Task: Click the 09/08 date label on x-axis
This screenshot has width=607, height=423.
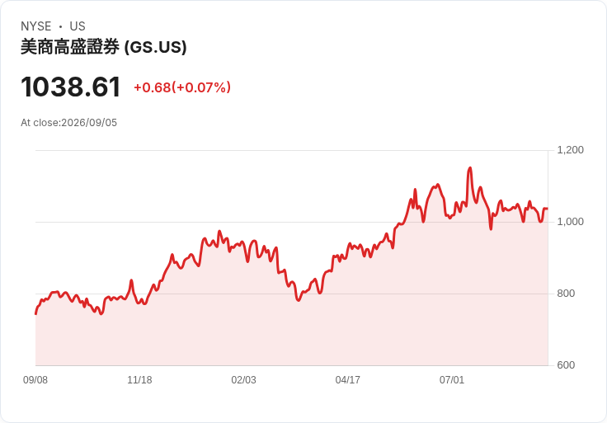Action: click(35, 380)
